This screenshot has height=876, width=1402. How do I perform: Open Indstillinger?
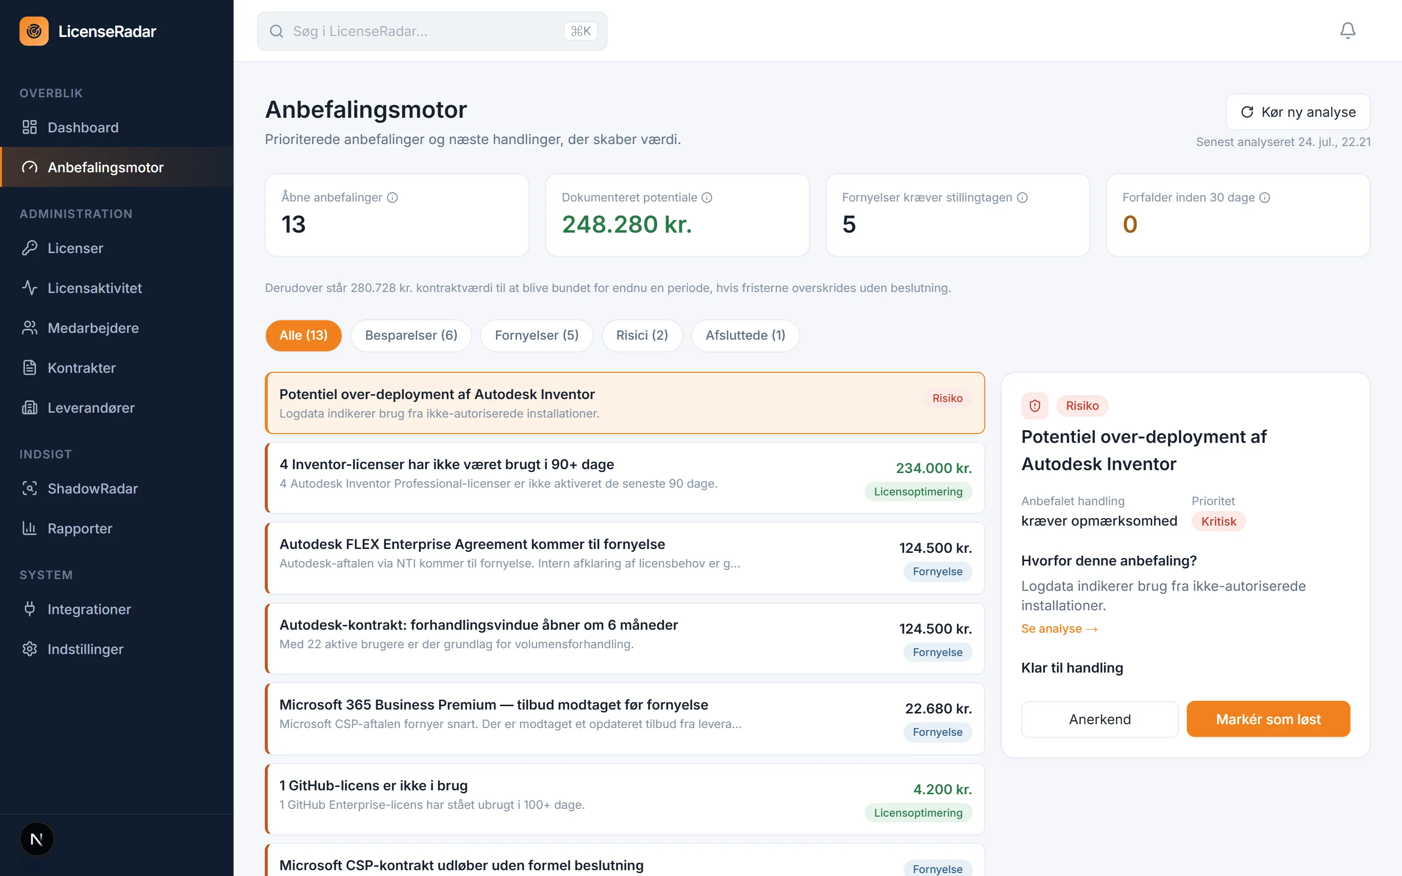pos(117,649)
